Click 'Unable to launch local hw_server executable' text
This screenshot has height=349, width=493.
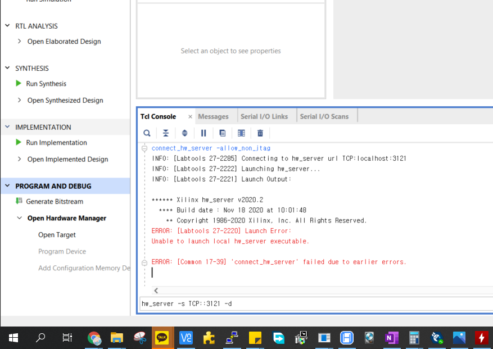point(230,241)
